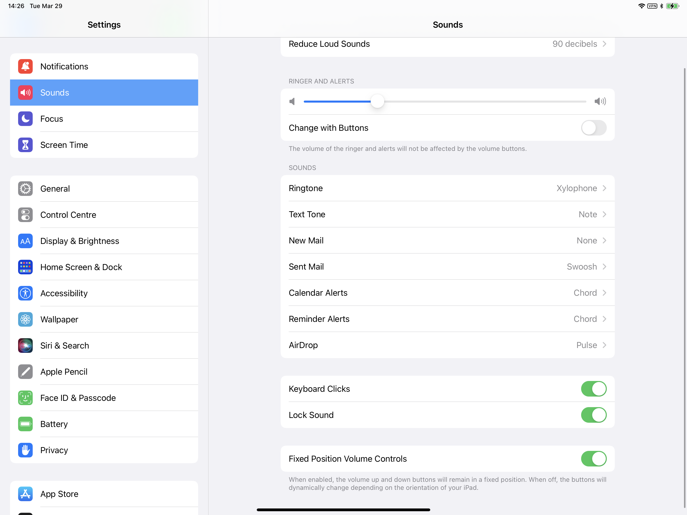Tap the Notifications bell icon
The height and width of the screenshot is (515, 687).
point(25,66)
